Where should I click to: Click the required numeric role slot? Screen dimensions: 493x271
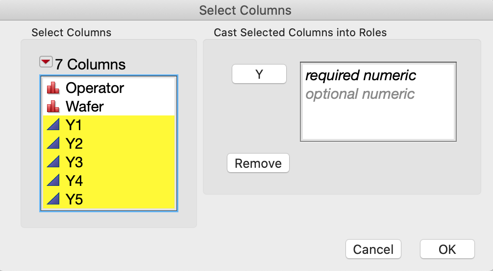361,75
